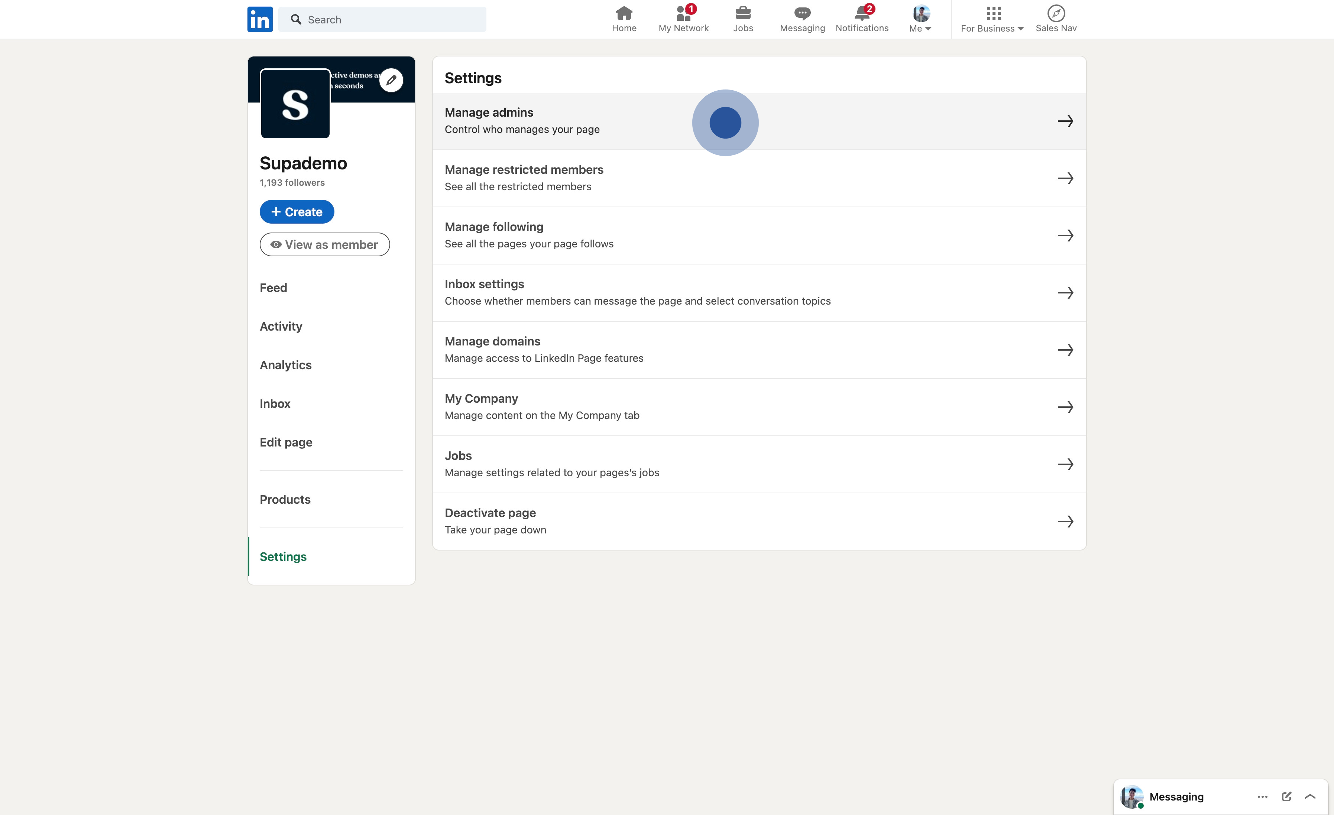The width and height of the screenshot is (1334, 815).
Task: Switch to the Analytics sidebar tab
Action: tap(285, 365)
